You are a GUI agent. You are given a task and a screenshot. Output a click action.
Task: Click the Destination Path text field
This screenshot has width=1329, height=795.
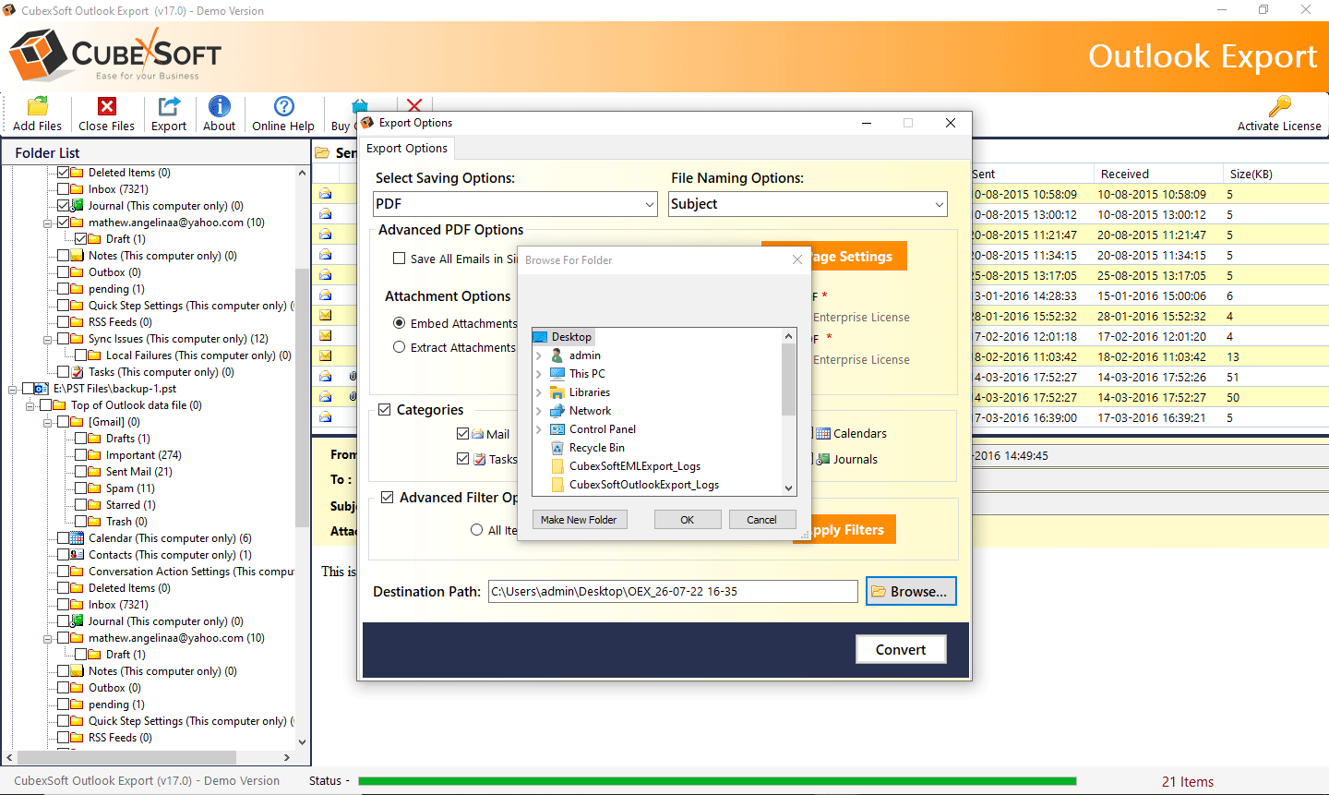pos(672,592)
